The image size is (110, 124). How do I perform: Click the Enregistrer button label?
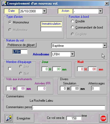(23, 118)
